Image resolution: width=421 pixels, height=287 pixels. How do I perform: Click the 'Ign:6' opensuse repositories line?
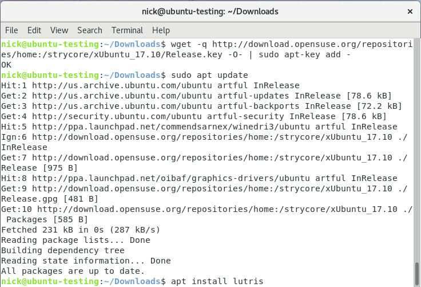point(204,137)
